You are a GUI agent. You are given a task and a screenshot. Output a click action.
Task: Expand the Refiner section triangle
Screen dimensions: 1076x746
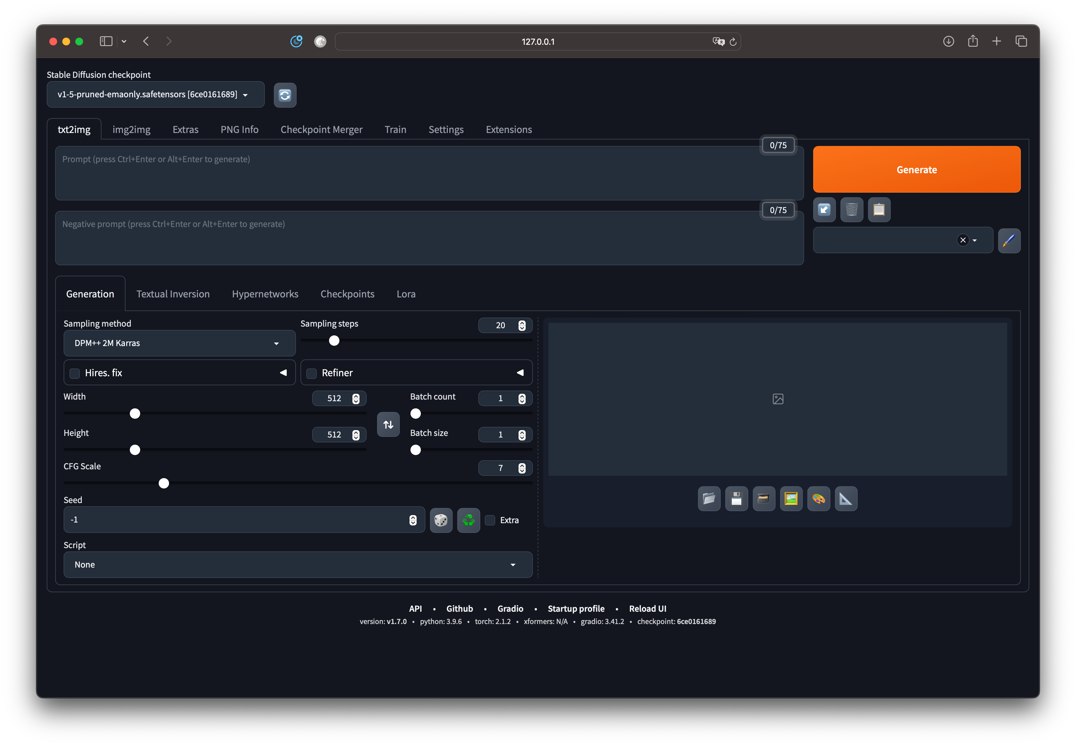520,373
